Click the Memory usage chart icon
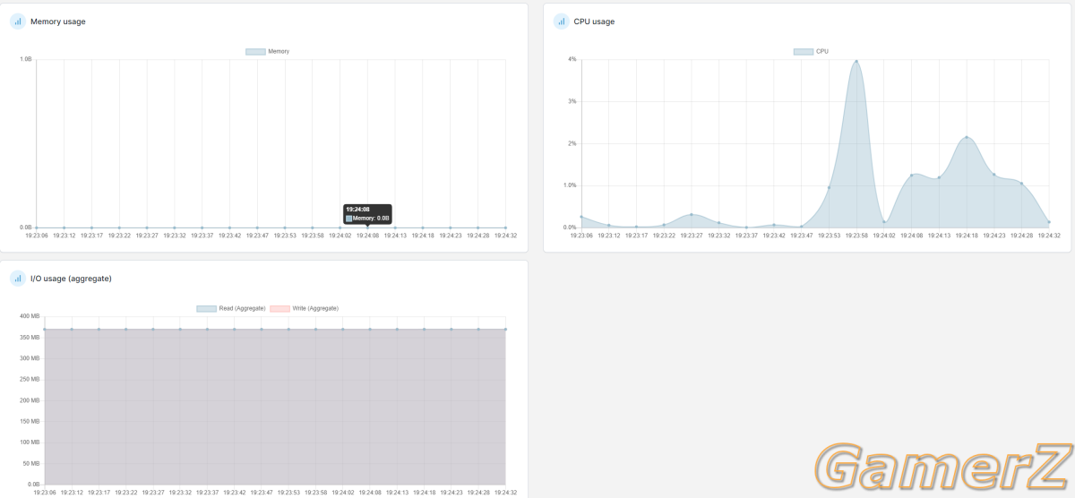 [18, 21]
